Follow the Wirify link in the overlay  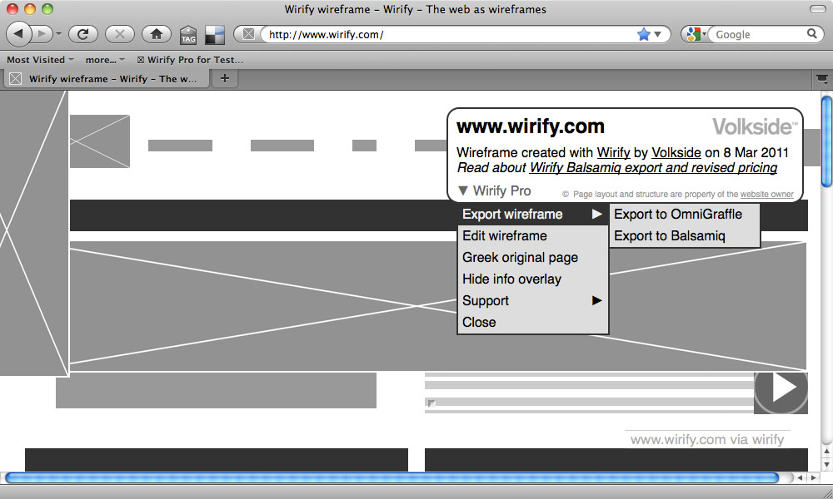(x=613, y=153)
